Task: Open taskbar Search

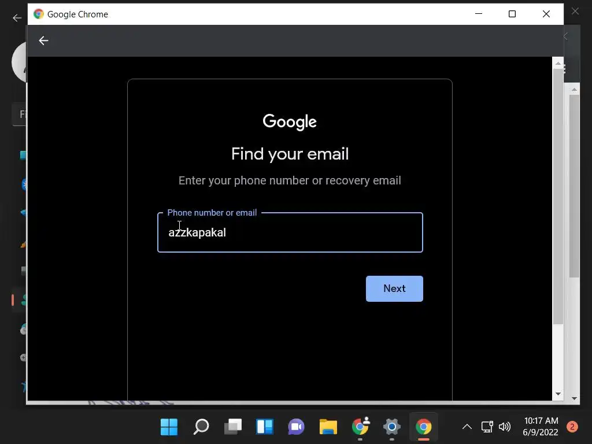Action: (x=201, y=427)
